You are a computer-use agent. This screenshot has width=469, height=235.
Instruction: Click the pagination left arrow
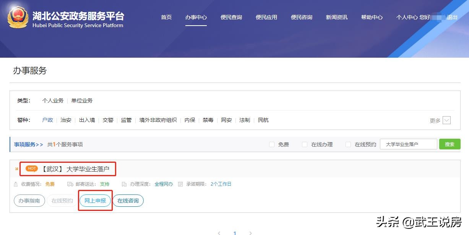pyautogui.click(x=219, y=232)
